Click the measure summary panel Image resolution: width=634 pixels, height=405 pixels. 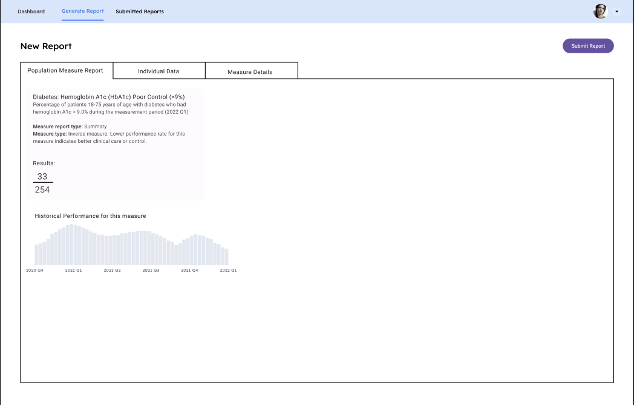115,143
